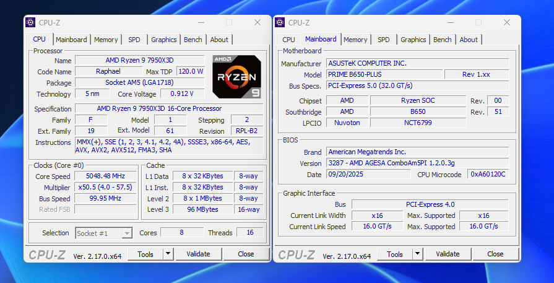Switch to CPU tab in right window
This screenshot has width=554, height=283.
[x=288, y=40]
